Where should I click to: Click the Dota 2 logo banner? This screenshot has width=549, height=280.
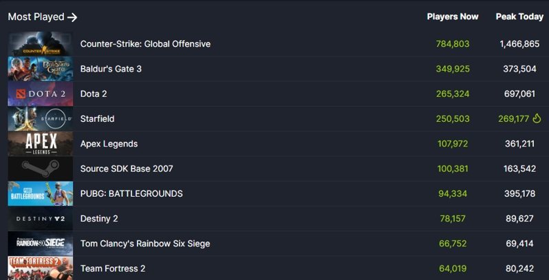[41, 94]
